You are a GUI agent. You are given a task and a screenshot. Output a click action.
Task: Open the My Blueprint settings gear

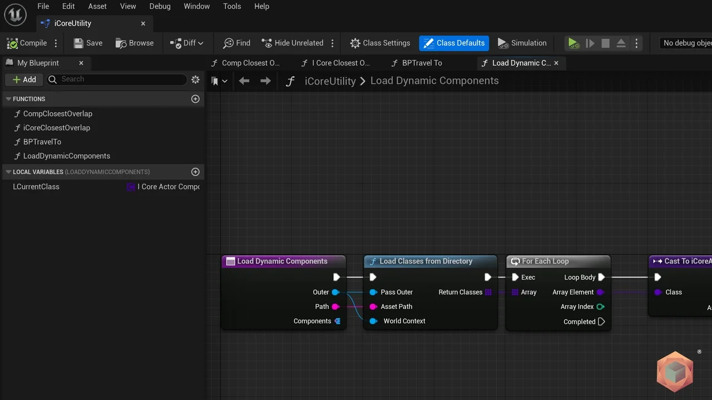(195, 79)
